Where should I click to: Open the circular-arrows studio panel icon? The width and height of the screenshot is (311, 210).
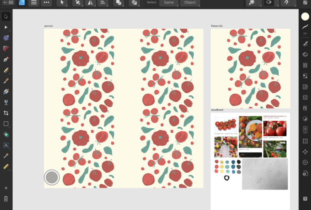click(305, 97)
